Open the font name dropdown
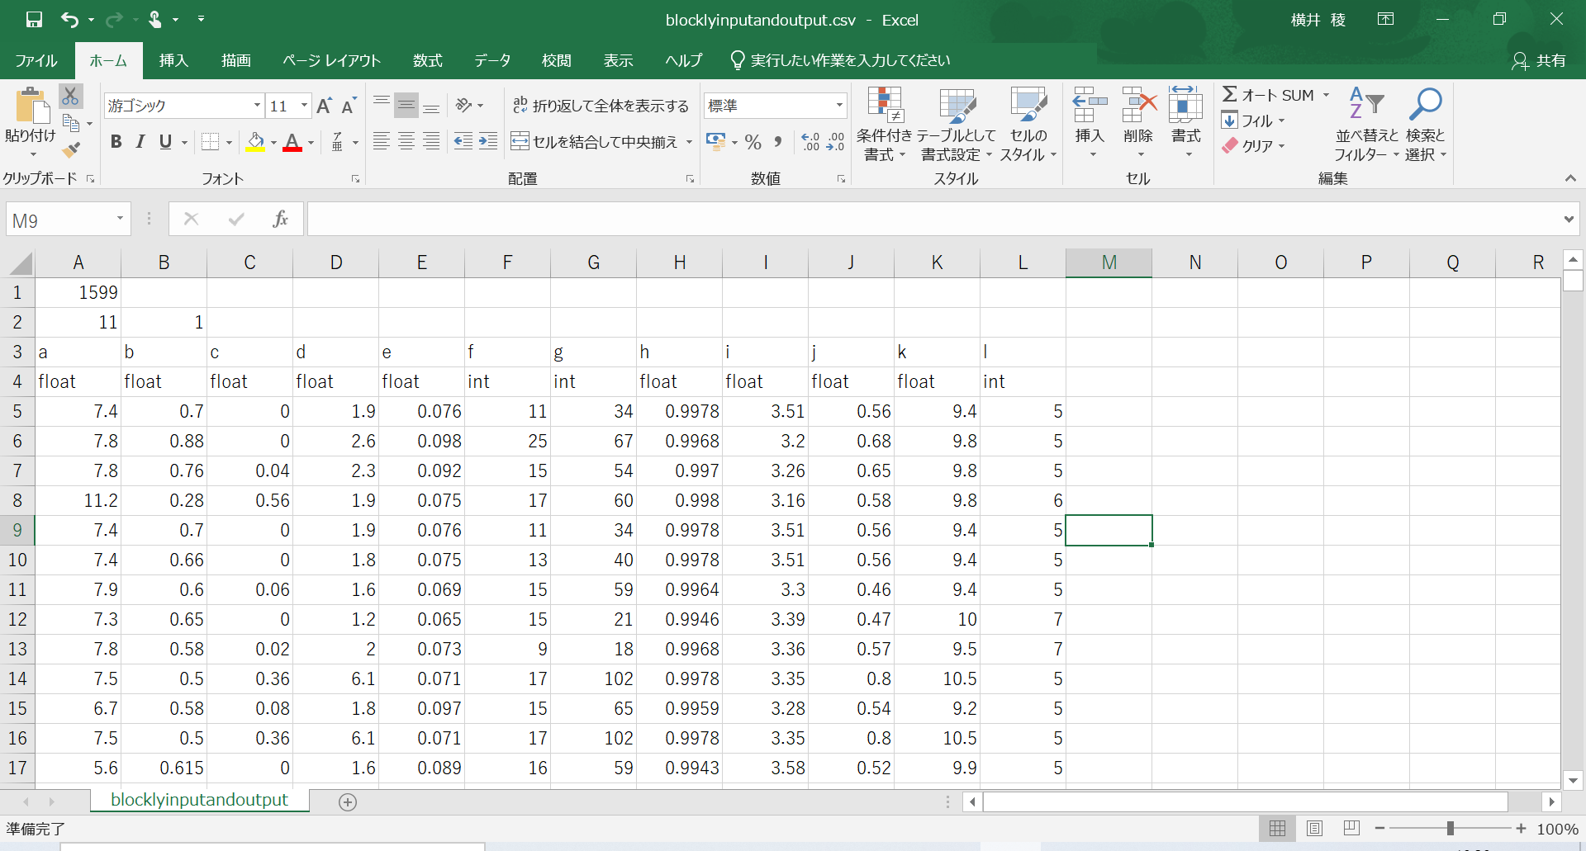This screenshot has width=1586, height=851. click(x=257, y=106)
